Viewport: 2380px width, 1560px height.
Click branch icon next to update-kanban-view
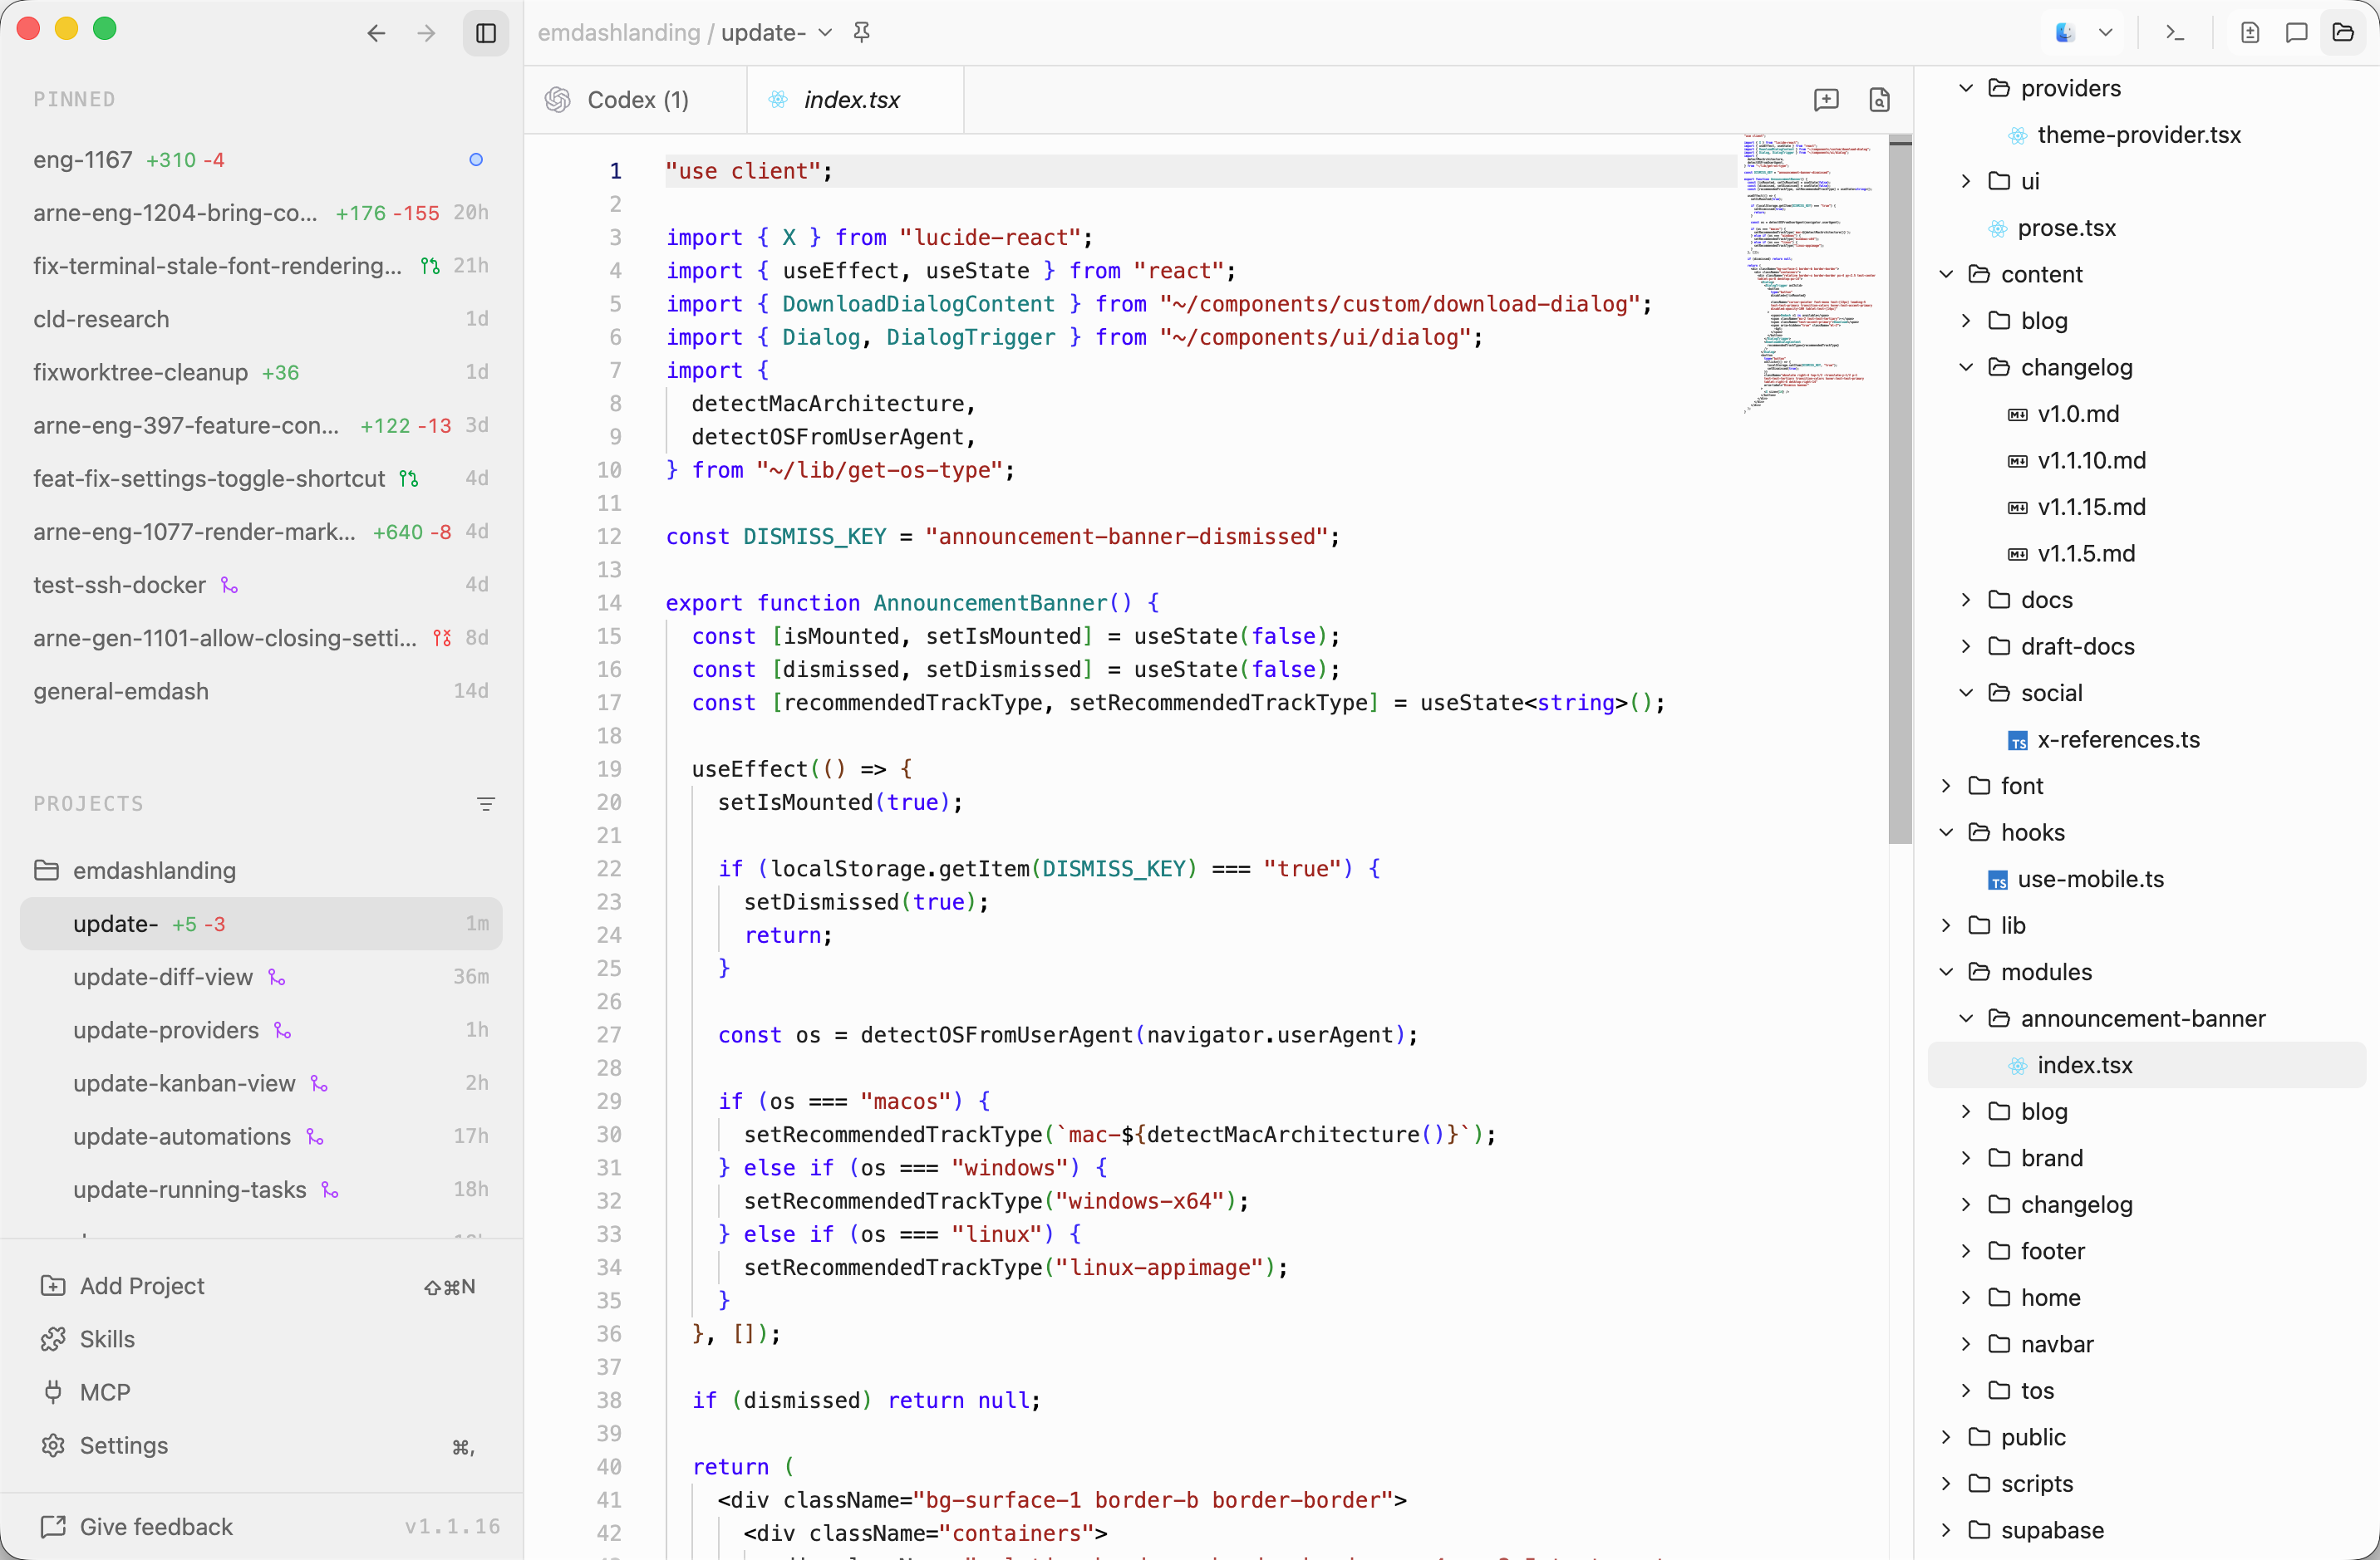pos(319,1083)
